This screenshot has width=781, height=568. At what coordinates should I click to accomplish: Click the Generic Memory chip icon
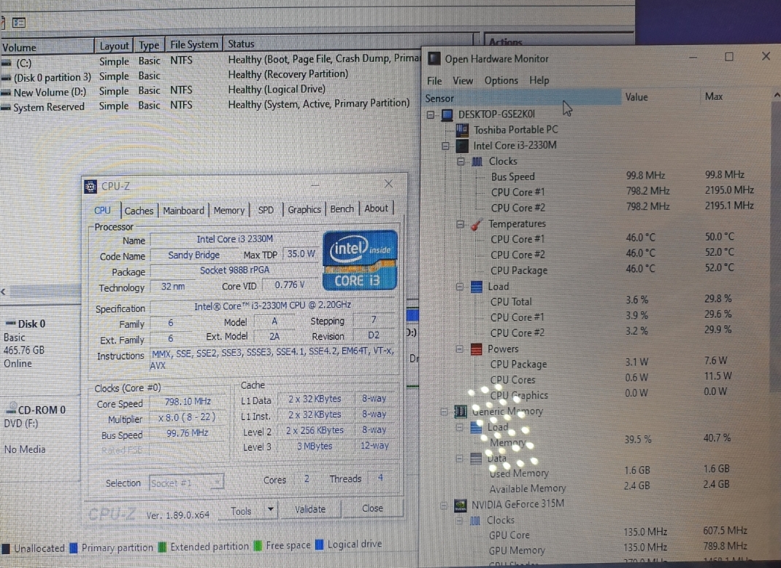pos(461,412)
